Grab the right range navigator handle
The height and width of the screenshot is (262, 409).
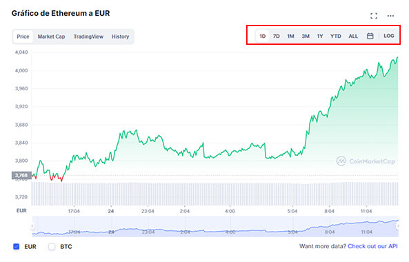[x=398, y=226]
